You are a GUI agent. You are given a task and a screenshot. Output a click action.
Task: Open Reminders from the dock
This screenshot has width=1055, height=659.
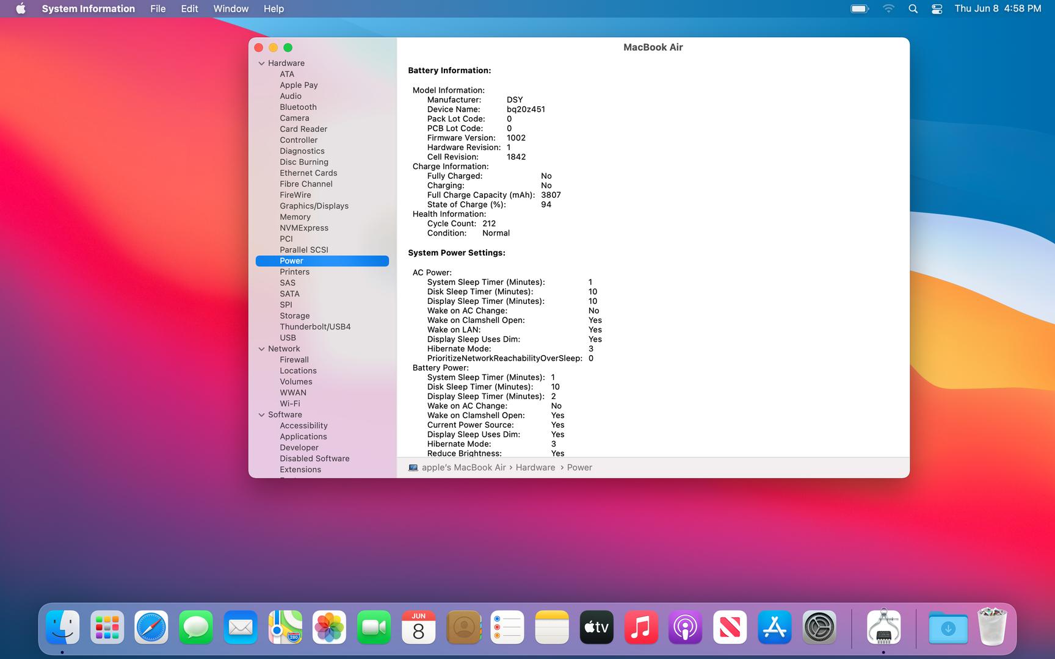(x=507, y=627)
